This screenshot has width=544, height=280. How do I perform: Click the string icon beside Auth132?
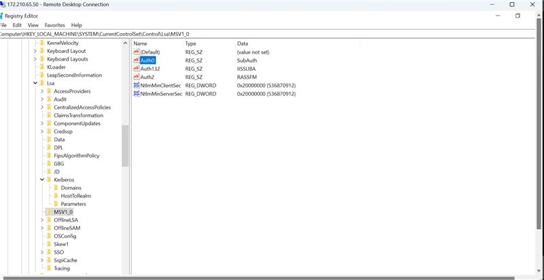[x=137, y=69]
